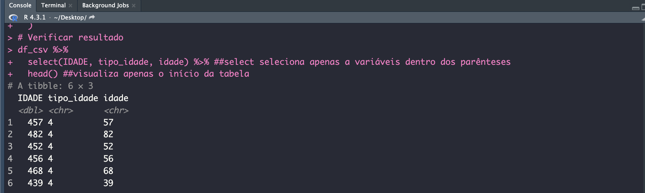Click the R logo icon
645x193 pixels.
point(13,17)
